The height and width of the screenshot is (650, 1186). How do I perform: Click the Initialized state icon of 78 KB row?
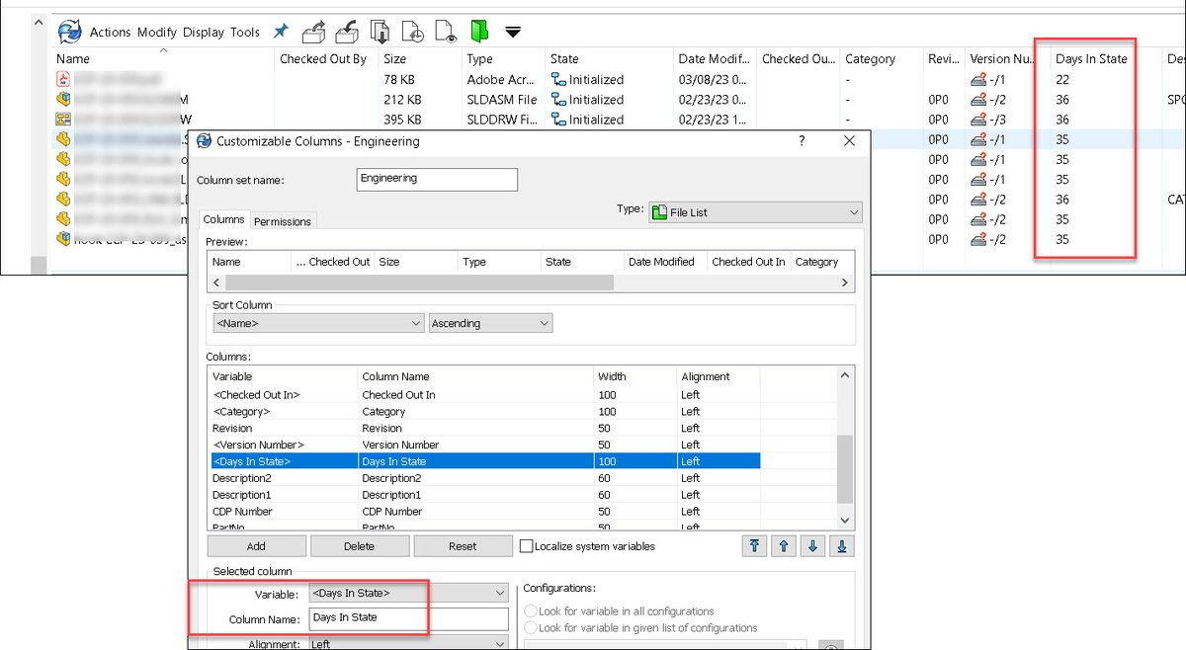pyautogui.click(x=557, y=79)
